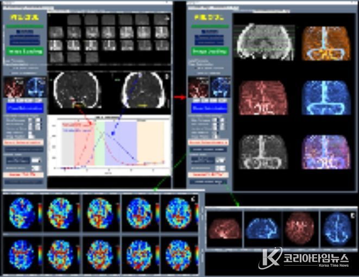Viewport: 359px width, 277px height.
Task: Open the first perfusion color map in bottom panel
Action: point(22,212)
